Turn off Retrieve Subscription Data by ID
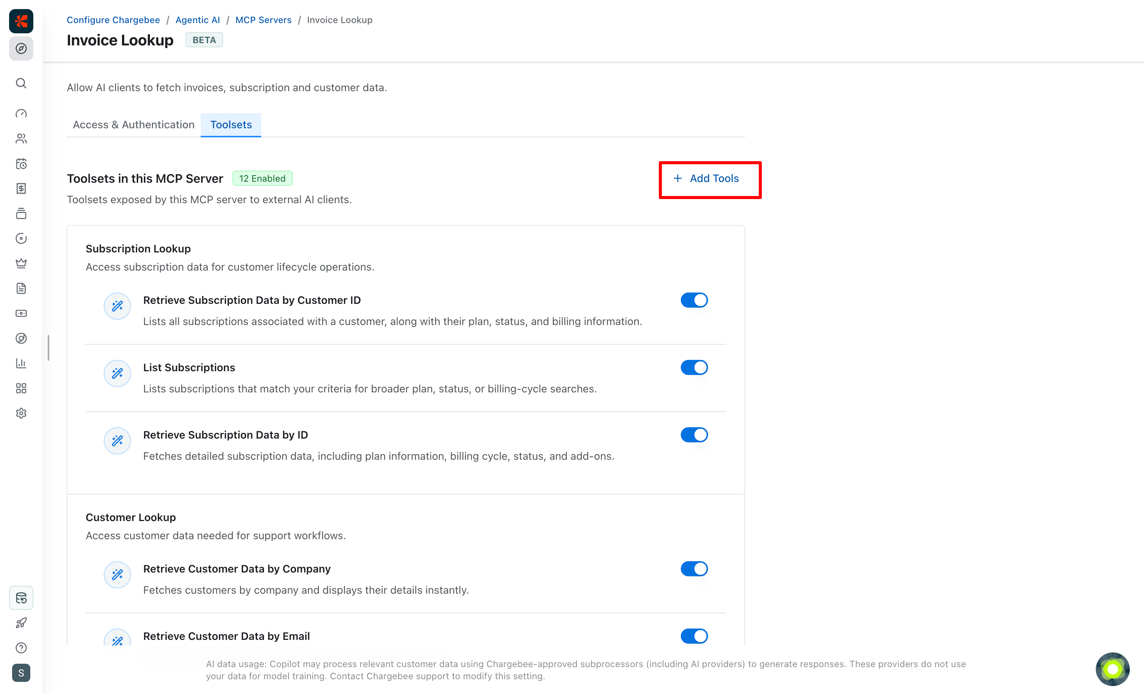1145x694 pixels. (694, 435)
